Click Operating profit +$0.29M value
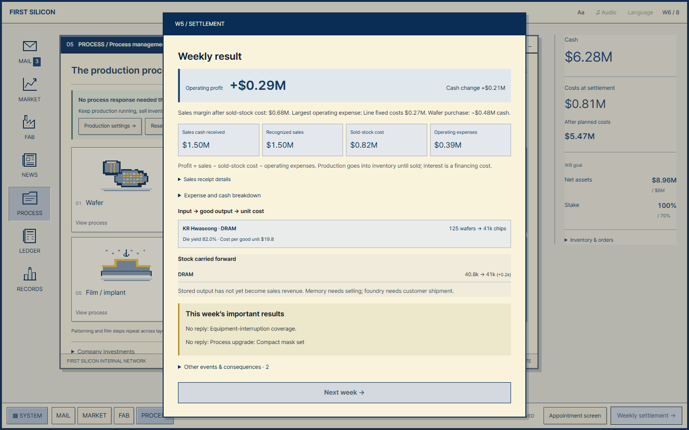 click(x=258, y=86)
